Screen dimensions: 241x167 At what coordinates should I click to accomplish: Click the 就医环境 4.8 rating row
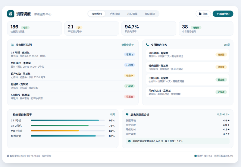tap(178, 120)
